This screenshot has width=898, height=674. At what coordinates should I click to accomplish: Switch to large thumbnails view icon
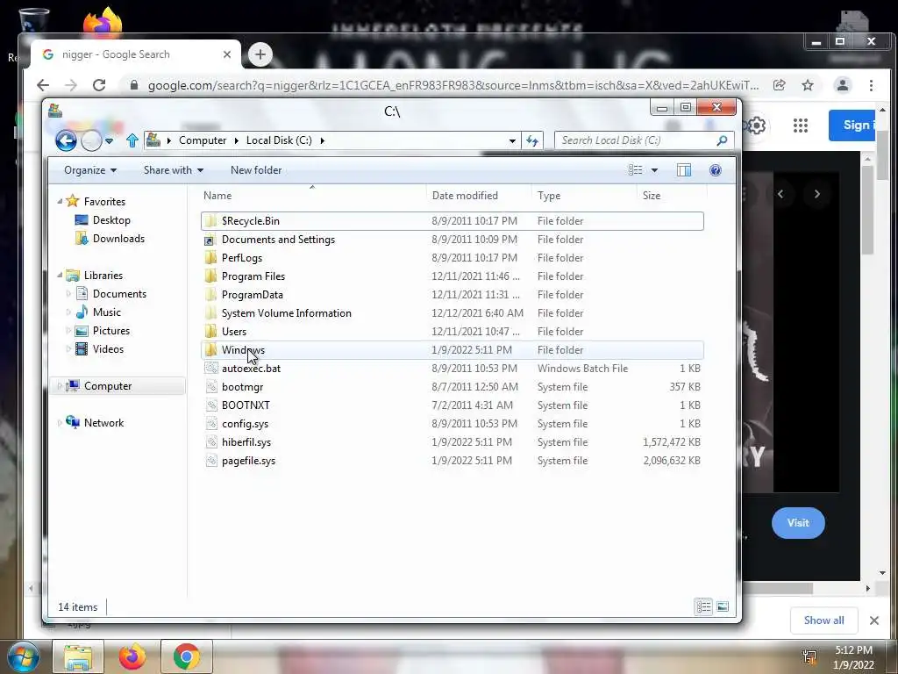[x=723, y=607]
